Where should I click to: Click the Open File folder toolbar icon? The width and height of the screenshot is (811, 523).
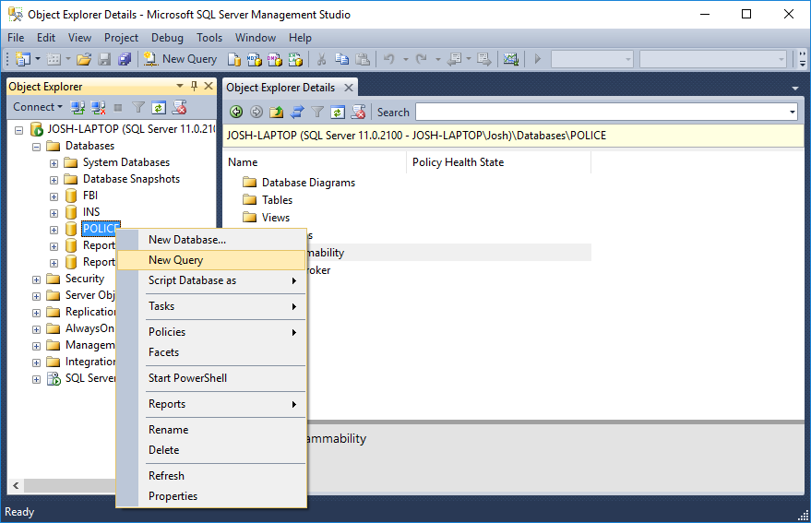click(84, 59)
